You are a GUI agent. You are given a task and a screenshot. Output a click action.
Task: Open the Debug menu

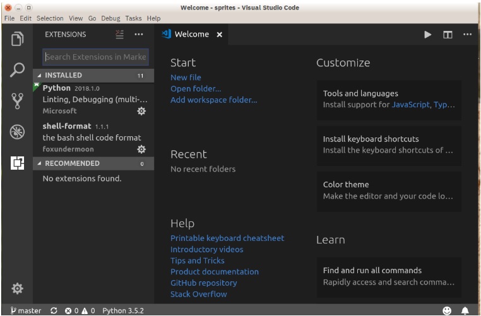coord(110,18)
